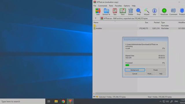Open the Extract To tool
The image size is (185, 104).
tap(106, 12)
